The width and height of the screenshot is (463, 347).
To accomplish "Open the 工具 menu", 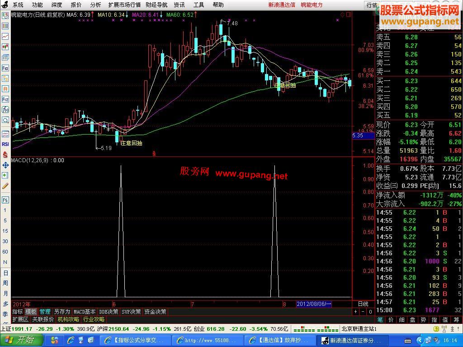I will 198,5.
